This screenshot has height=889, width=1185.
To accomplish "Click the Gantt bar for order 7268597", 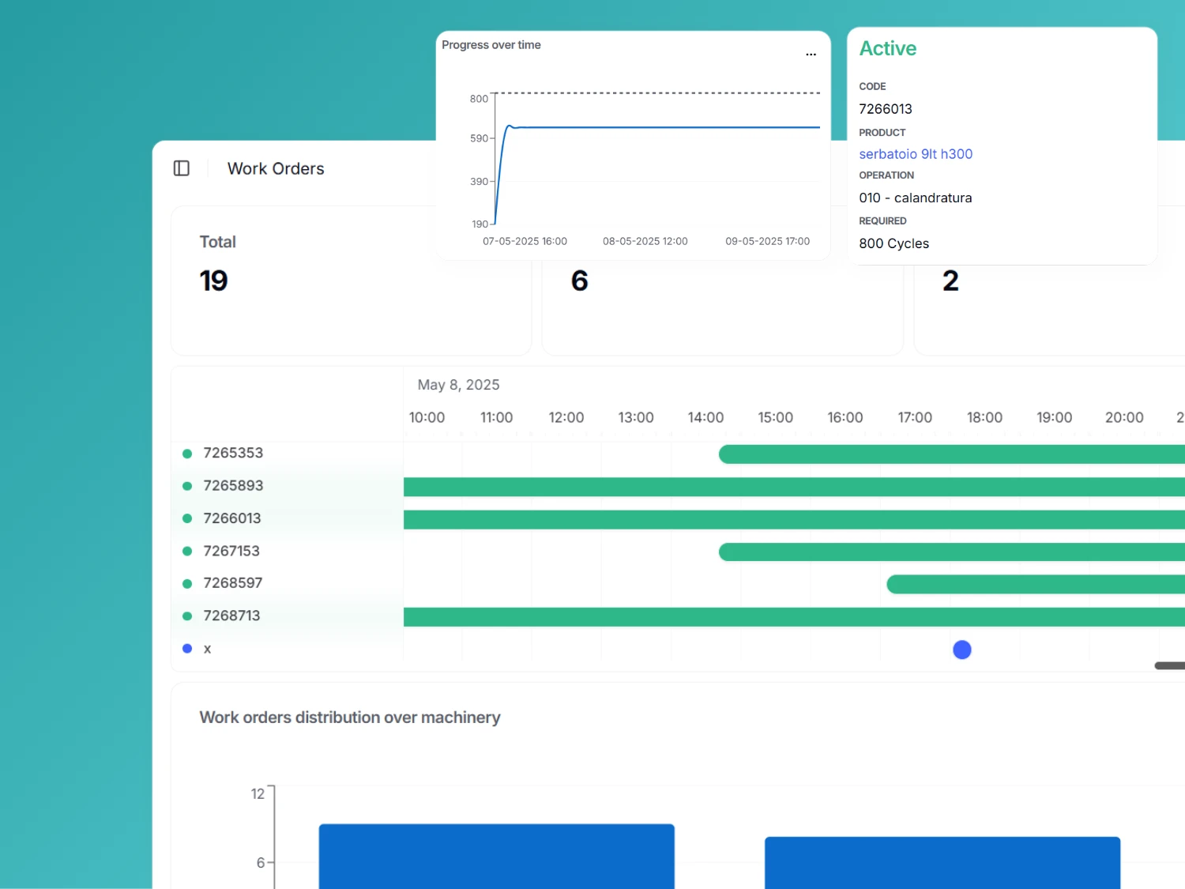I will click(1036, 585).
